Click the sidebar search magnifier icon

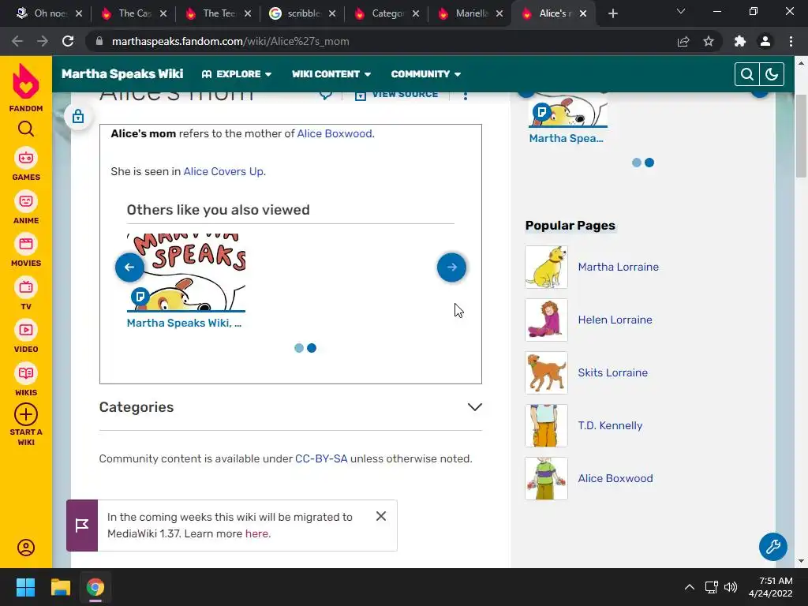[26, 129]
